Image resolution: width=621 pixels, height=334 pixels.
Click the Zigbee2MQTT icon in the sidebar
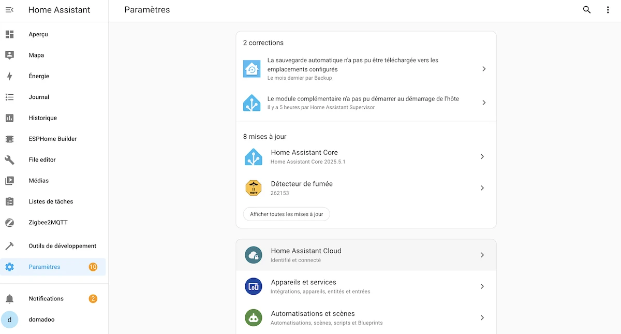click(9, 223)
